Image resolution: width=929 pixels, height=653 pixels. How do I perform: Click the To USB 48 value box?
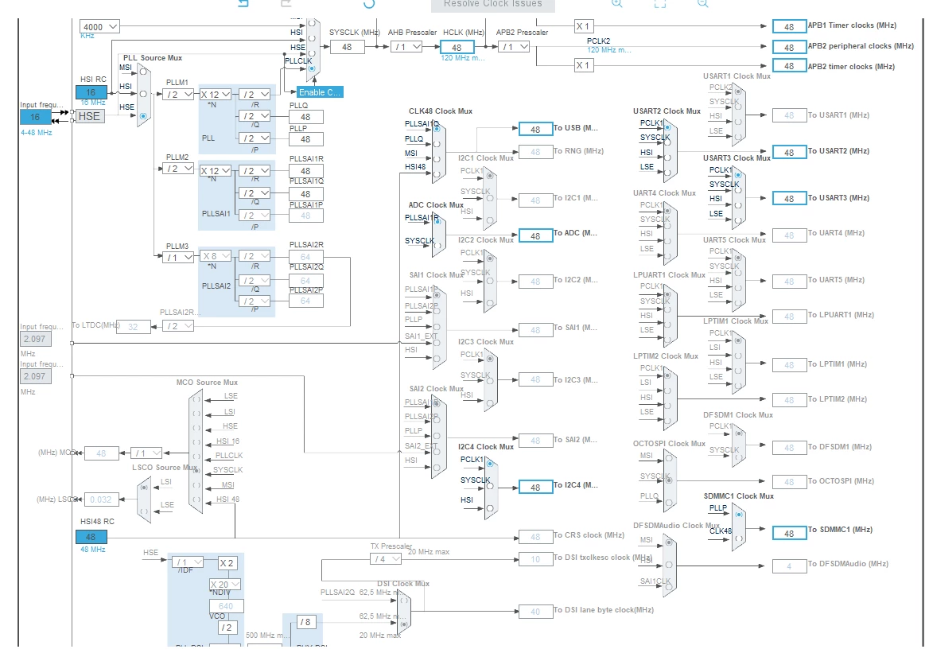click(x=535, y=129)
